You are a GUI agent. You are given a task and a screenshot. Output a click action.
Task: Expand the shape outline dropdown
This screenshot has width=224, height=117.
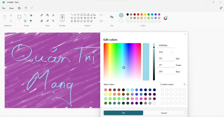[104, 15]
